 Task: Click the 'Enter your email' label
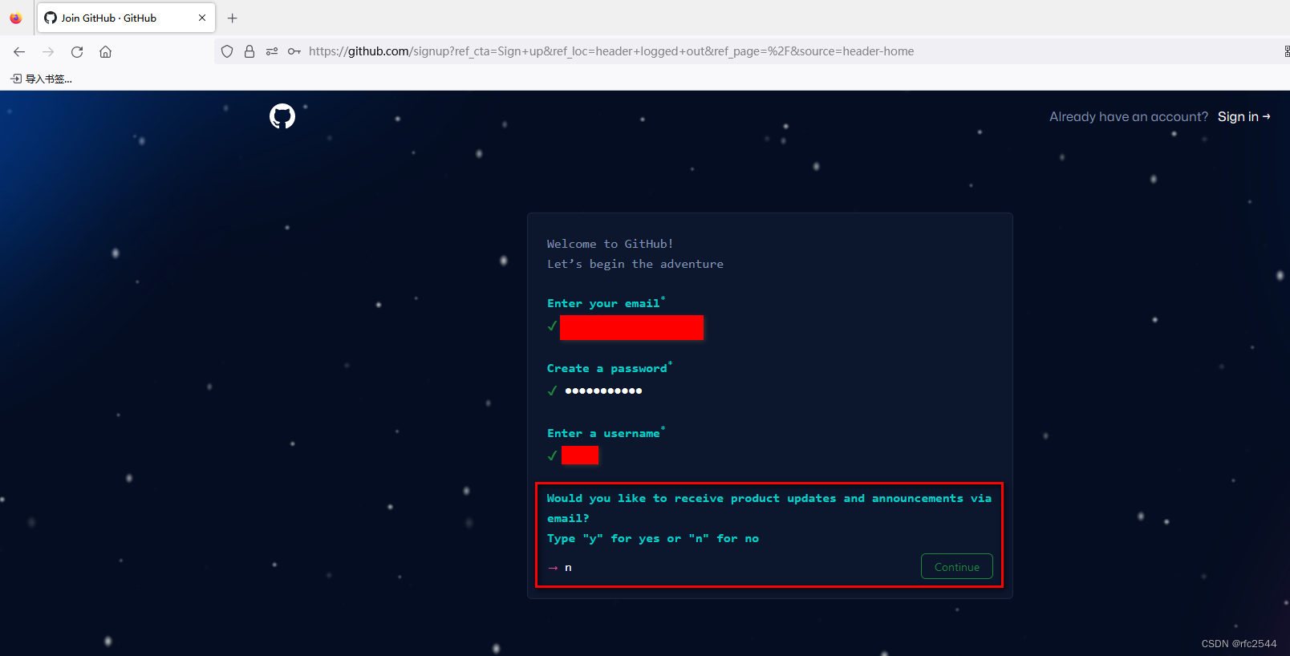click(x=604, y=303)
